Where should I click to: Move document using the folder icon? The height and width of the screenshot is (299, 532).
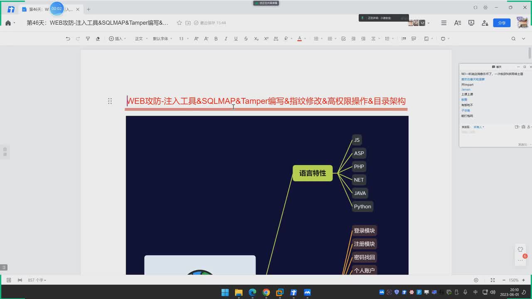coord(188,23)
